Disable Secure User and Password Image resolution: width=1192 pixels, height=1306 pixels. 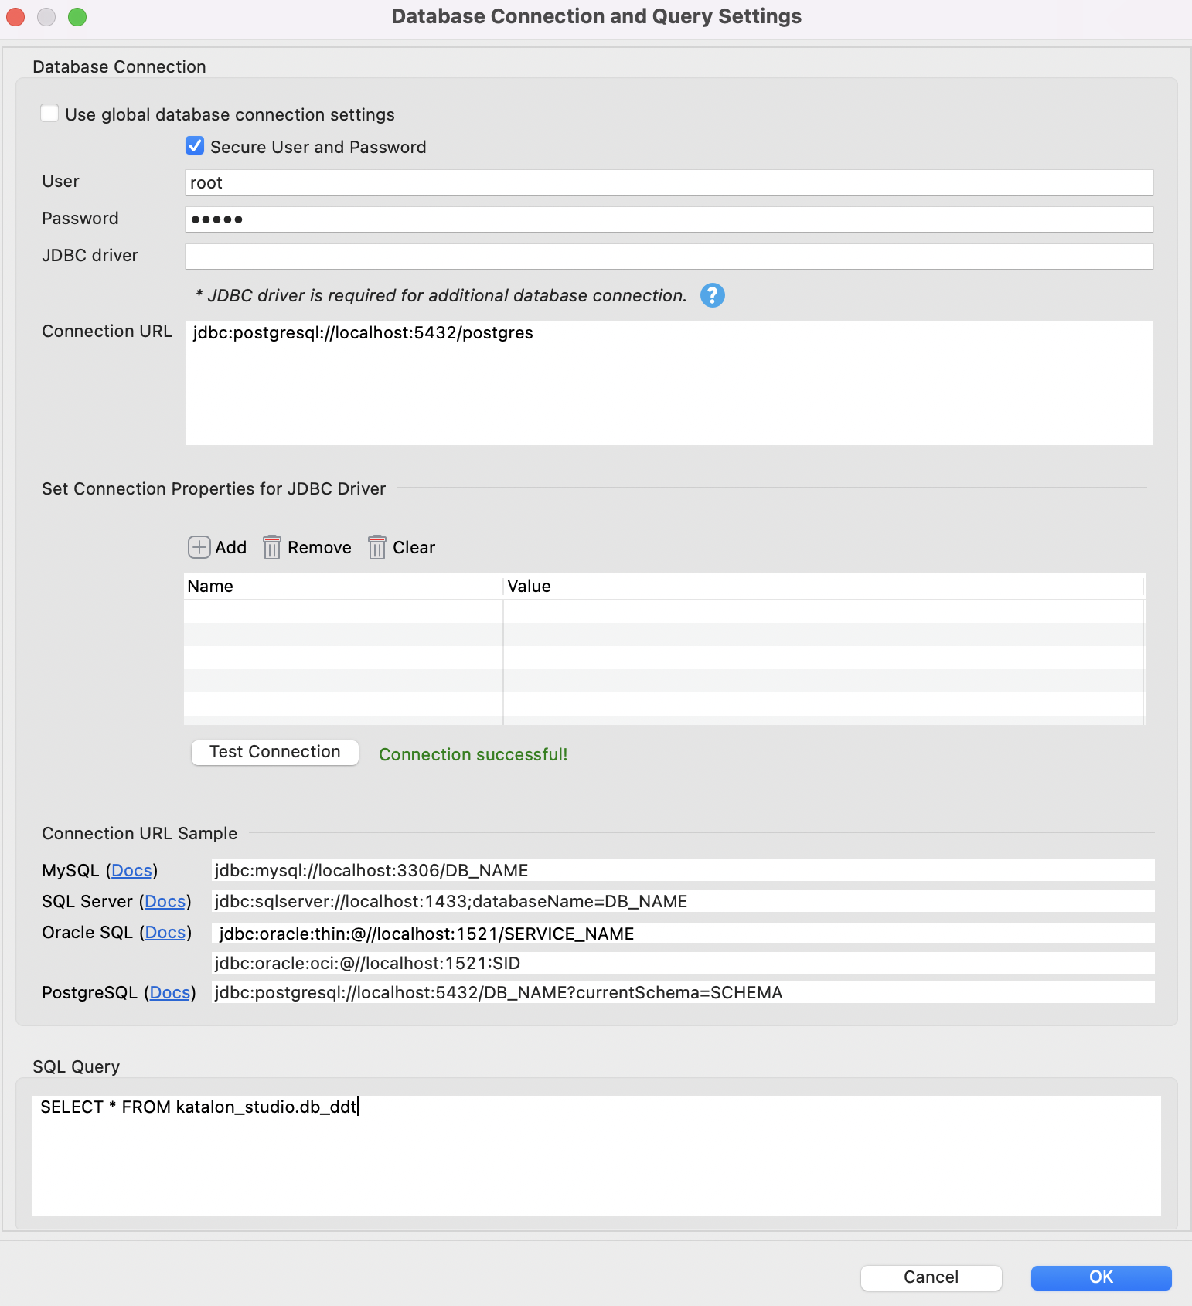tap(194, 145)
